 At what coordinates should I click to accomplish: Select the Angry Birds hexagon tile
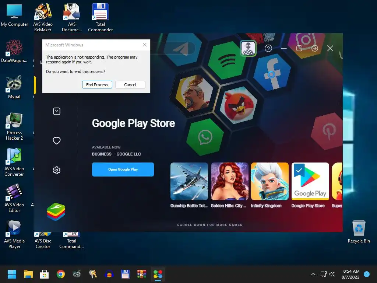pyautogui.click(x=239, y=105)
